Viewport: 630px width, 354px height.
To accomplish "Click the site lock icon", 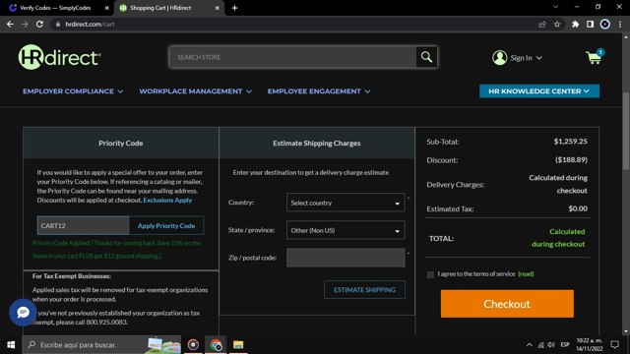I will point(58,24).
